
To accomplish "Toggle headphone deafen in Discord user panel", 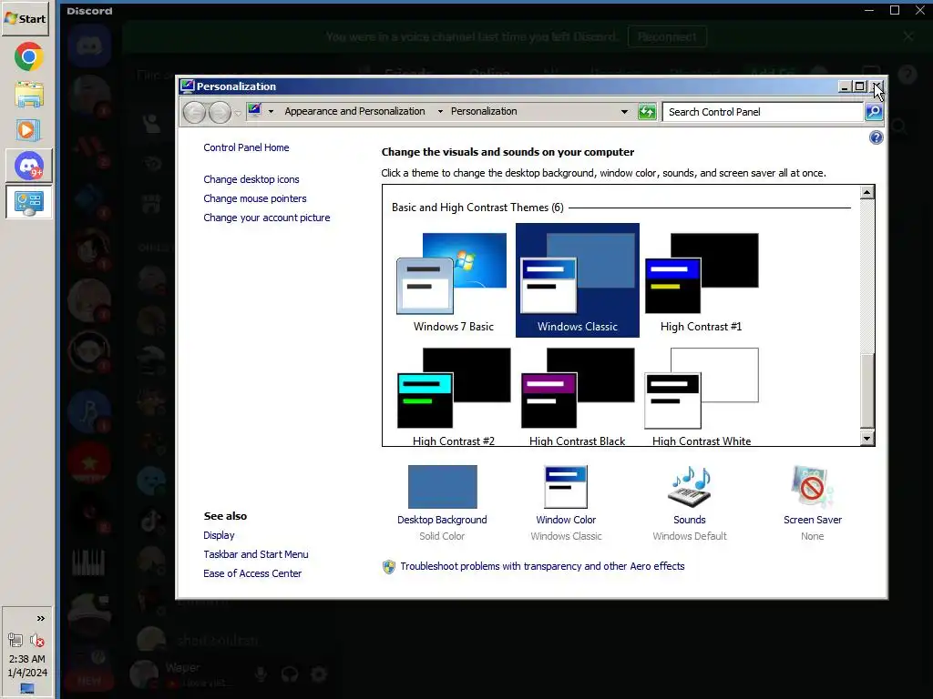I will pyautogui.click(x=290, y=674).
